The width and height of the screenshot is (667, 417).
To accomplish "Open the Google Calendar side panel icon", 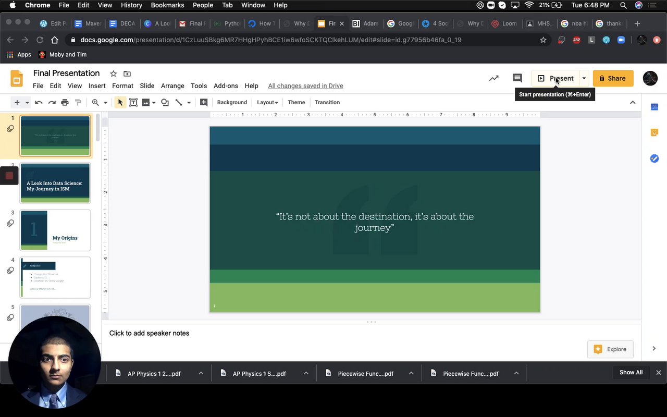I will [654, 107].
